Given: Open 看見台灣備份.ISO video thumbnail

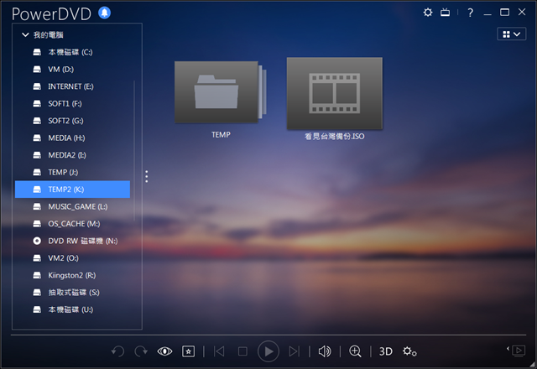Looking at the screenshot, I should (x=335, y=93).
